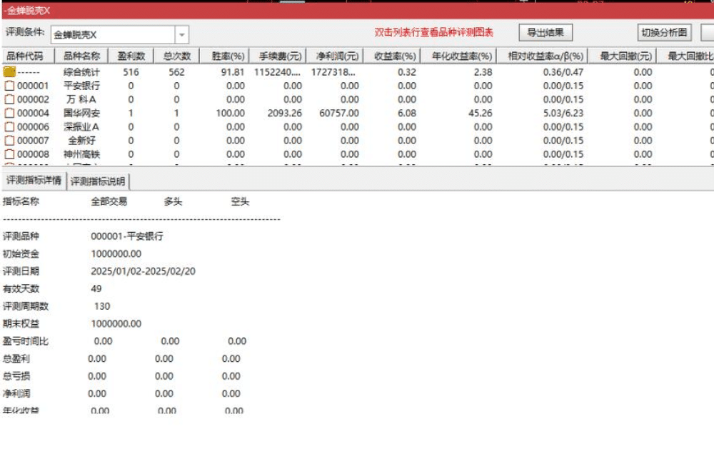This screenshot has width=714, height=454.
Task: Click the 全部交易 column heading
Action: pos(109,201)
